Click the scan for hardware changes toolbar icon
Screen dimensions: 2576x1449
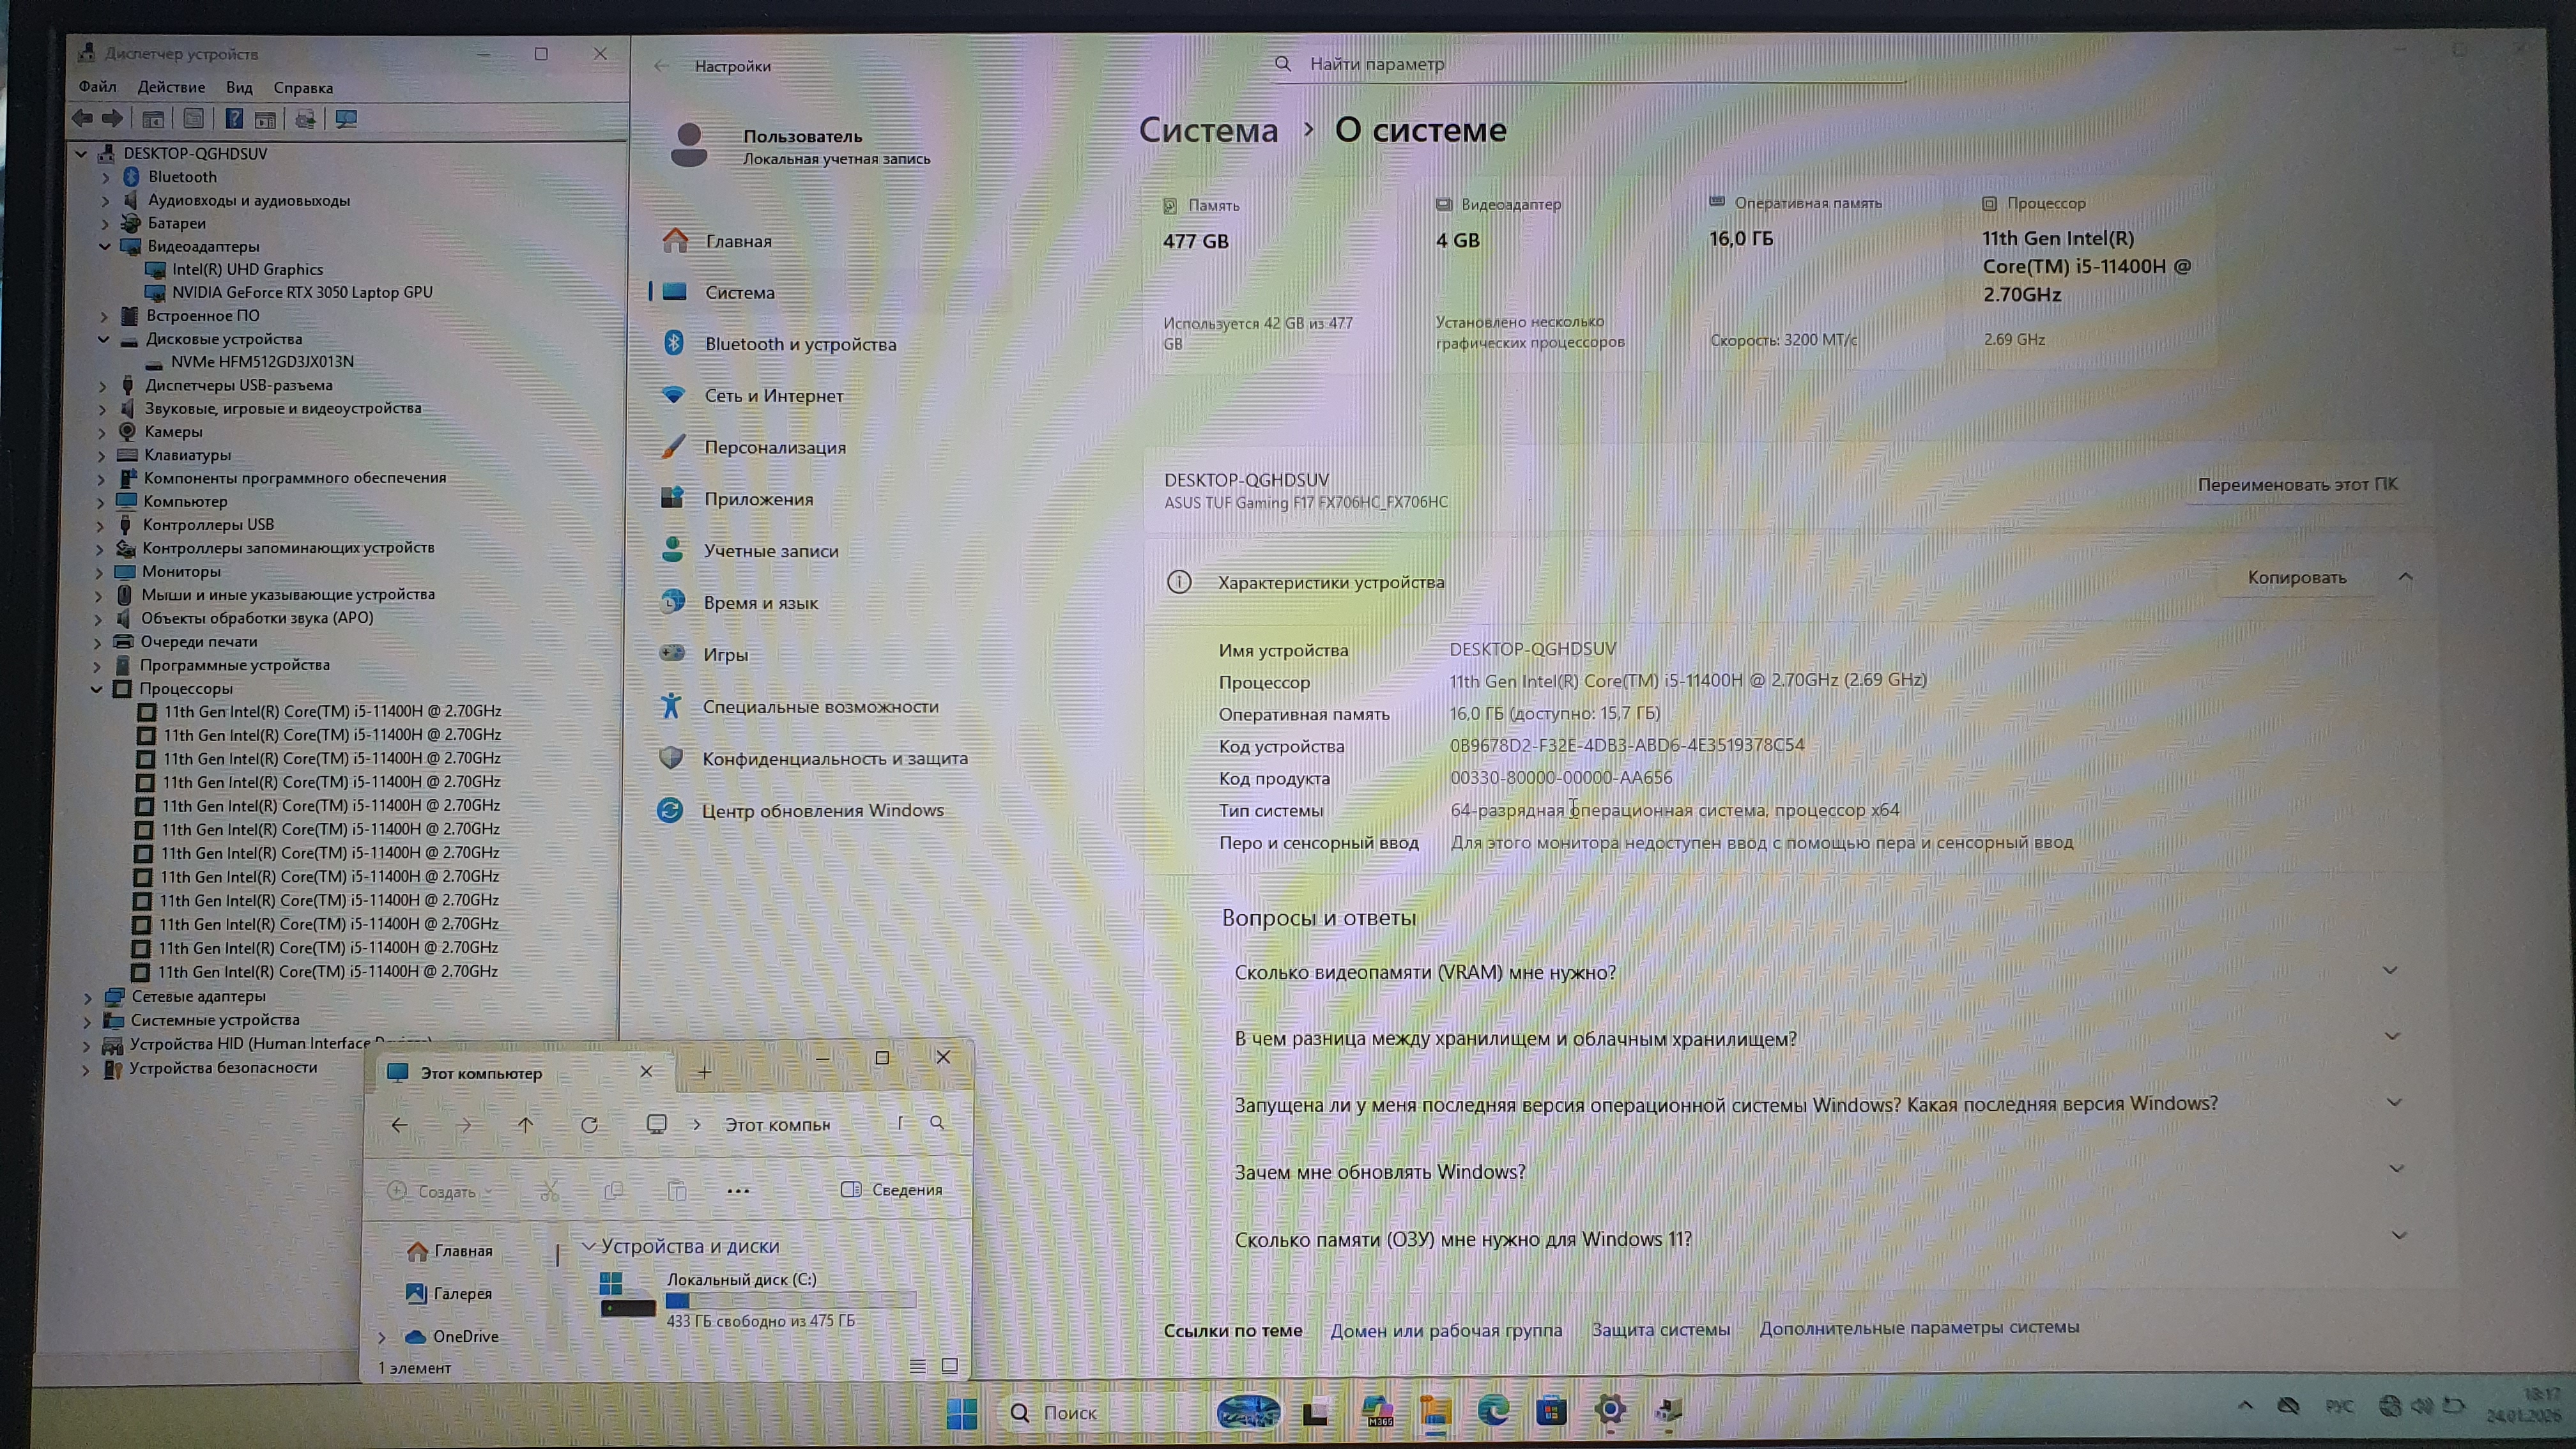(x=346, y=119)
